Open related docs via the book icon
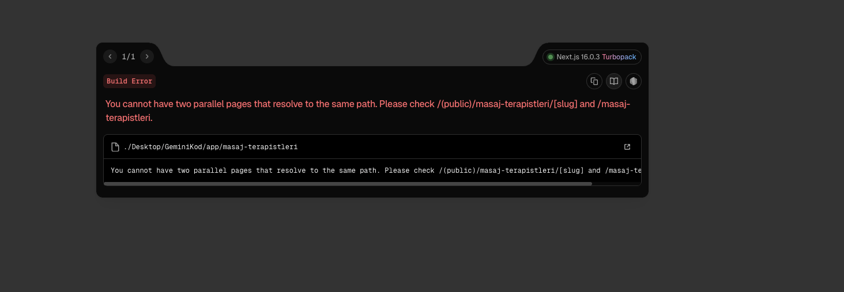Screen dimensions: 844x292 (614, 81)
